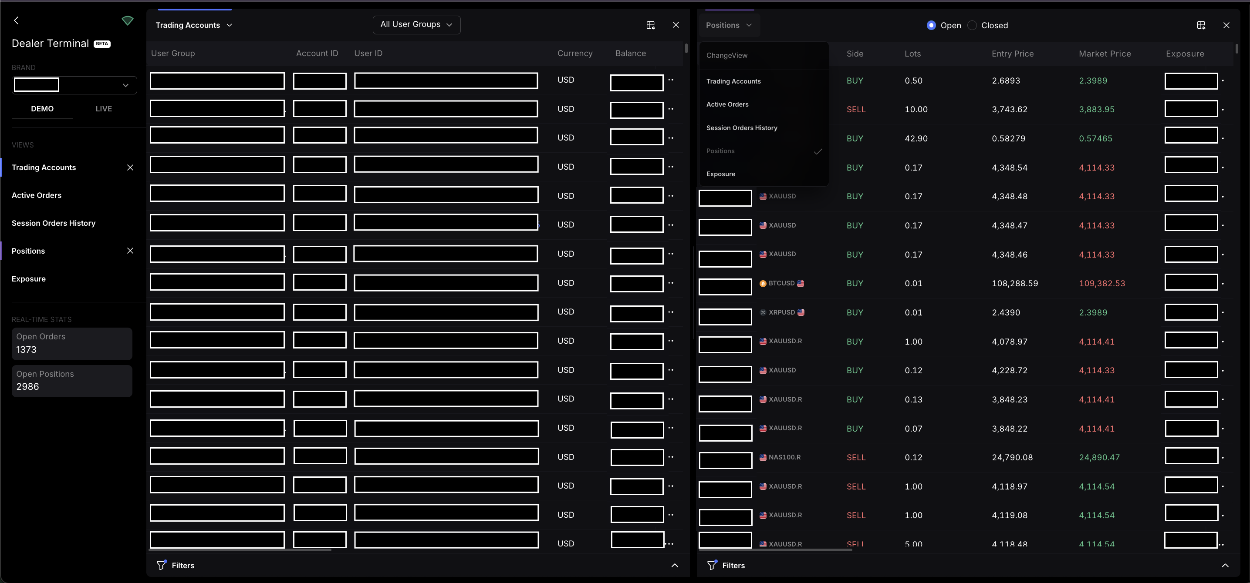
Task: Expand Positions filters with chevron up
Action: 1225,565
